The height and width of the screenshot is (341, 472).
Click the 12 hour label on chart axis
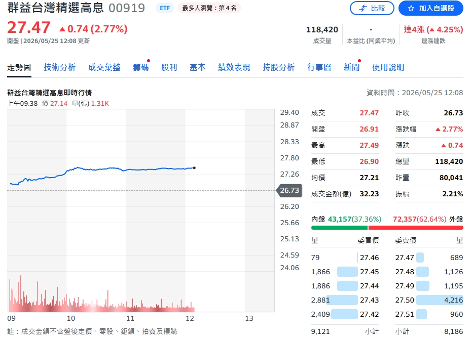[190, 318]
